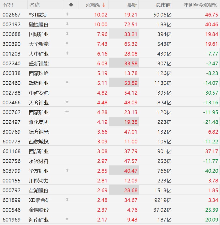
Task: Click year-to-date value 46.75
Action: click(x=211, y=15)
